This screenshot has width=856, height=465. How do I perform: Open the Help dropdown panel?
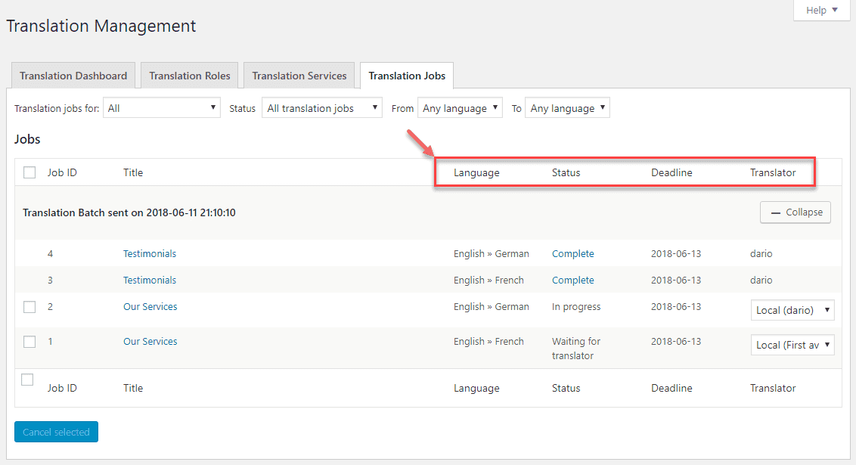click(x=821, y=11)
